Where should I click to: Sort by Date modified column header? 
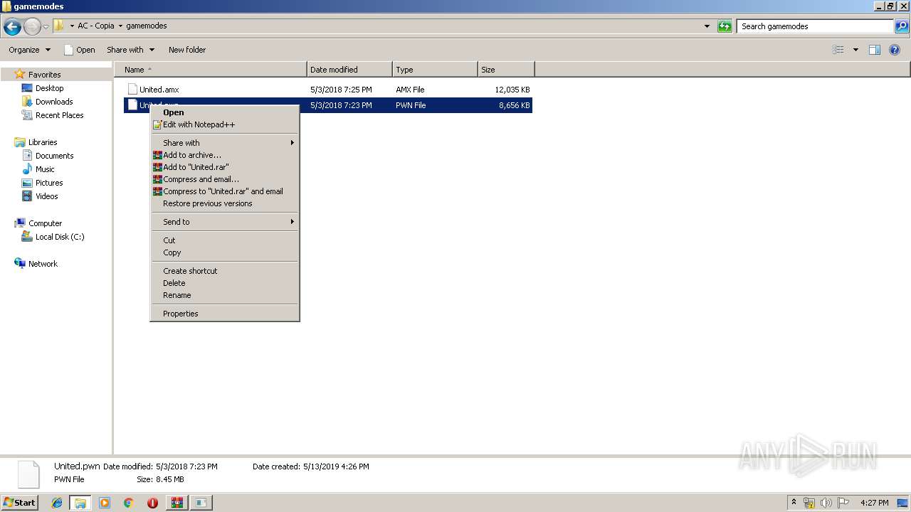coord(349,70)
